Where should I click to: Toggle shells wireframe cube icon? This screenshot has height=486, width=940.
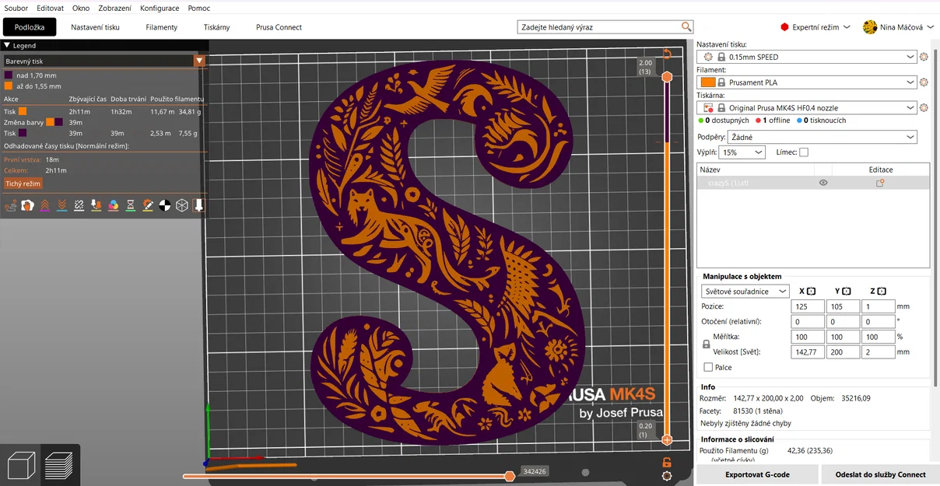(181, 205)
